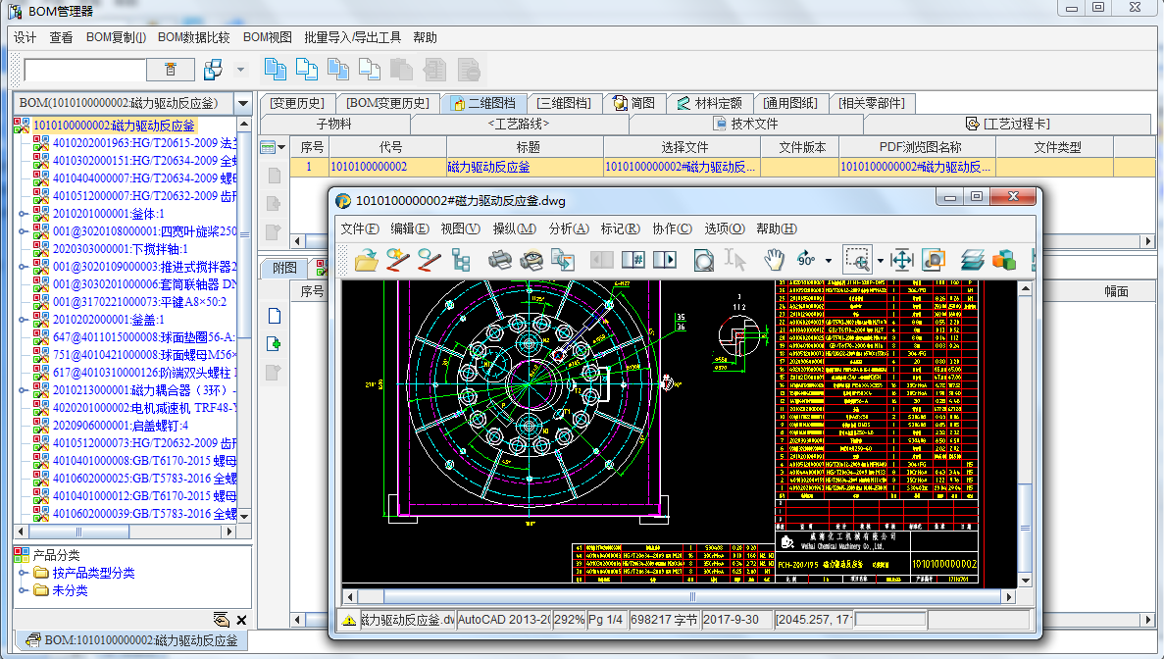Click the close X icon in product category panel

(x=241, y=620)
